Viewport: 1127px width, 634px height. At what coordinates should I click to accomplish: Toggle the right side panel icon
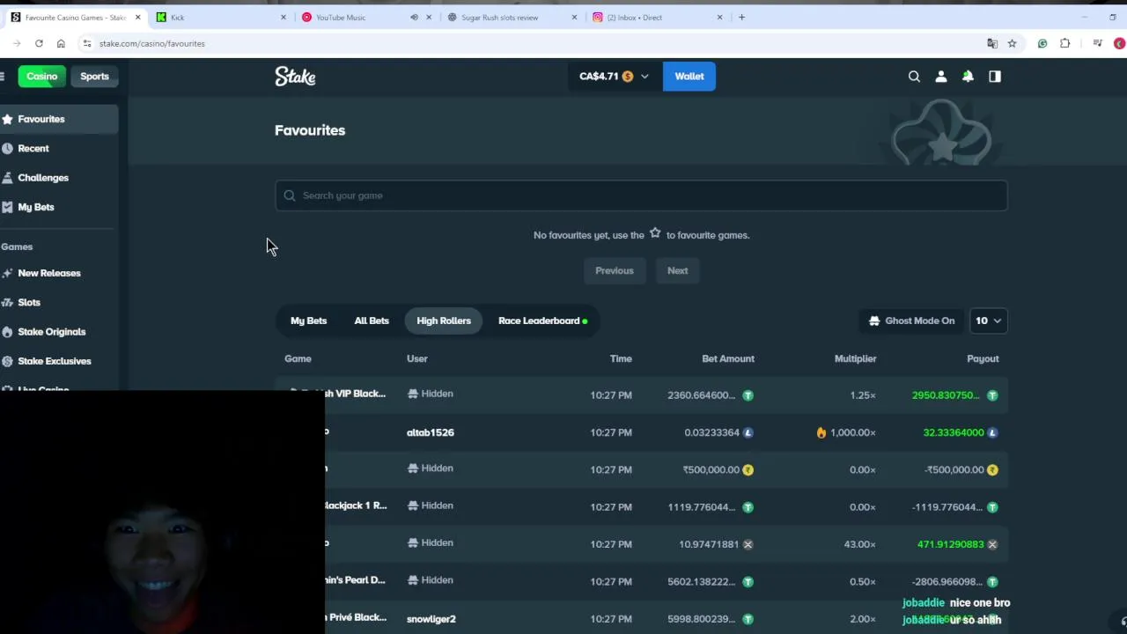click(995, 77)
